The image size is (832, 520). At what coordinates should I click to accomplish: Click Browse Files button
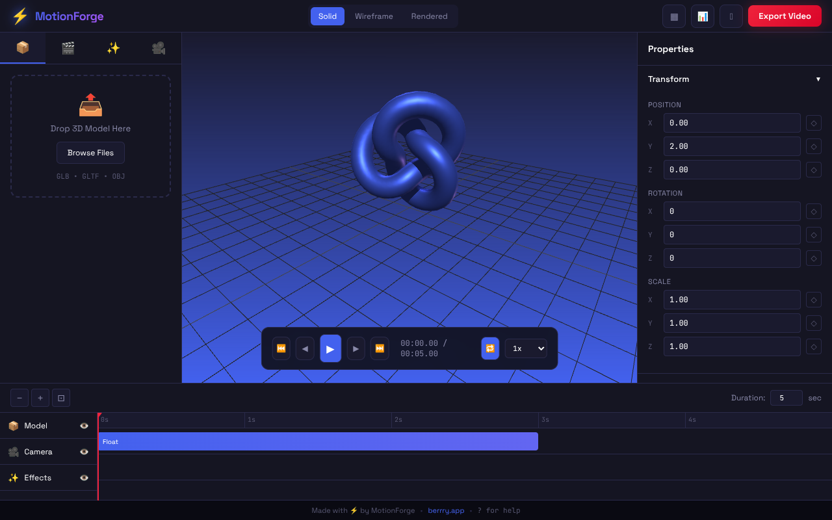(90, 153)
